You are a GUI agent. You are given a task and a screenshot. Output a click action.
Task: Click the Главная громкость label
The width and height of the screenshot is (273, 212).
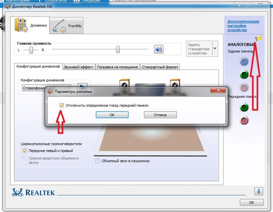pyautogui.click(x=34, y=43)
